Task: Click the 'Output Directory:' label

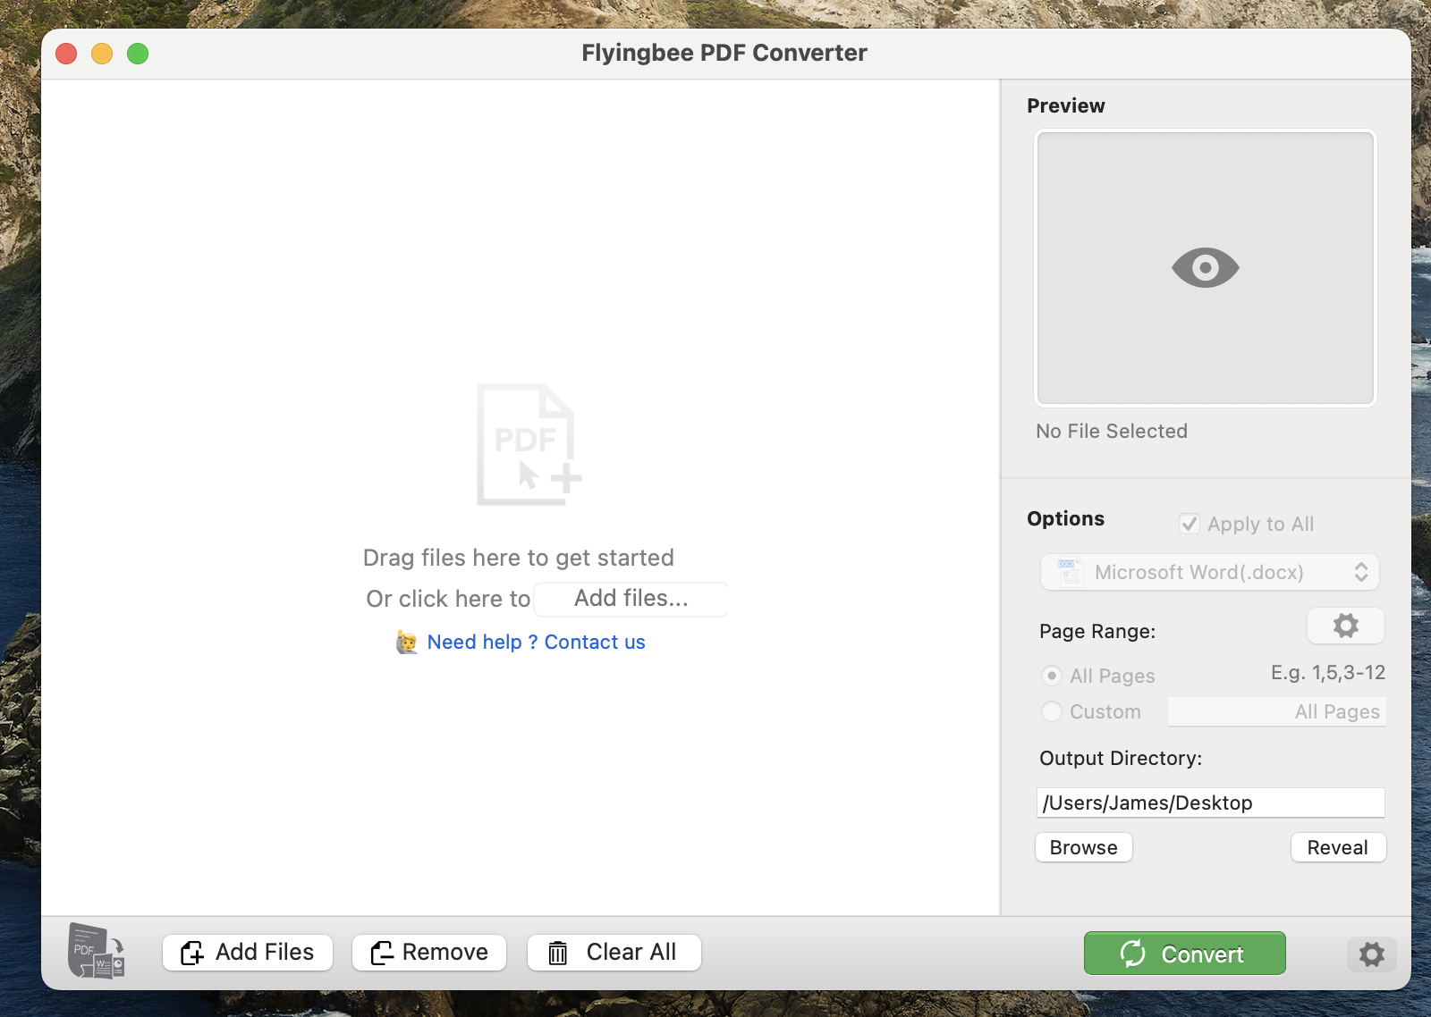Action: (x=1121, y=758)
